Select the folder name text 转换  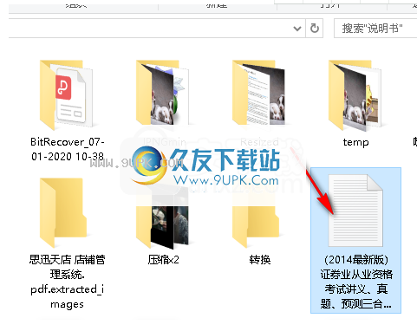click(x=260, y=260)
